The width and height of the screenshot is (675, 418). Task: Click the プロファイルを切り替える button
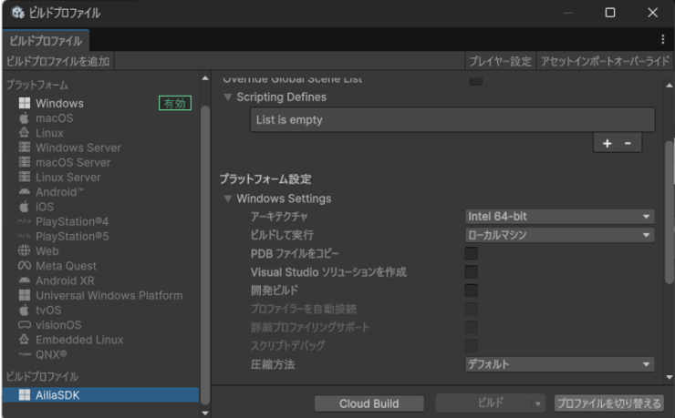coord(608,403)
